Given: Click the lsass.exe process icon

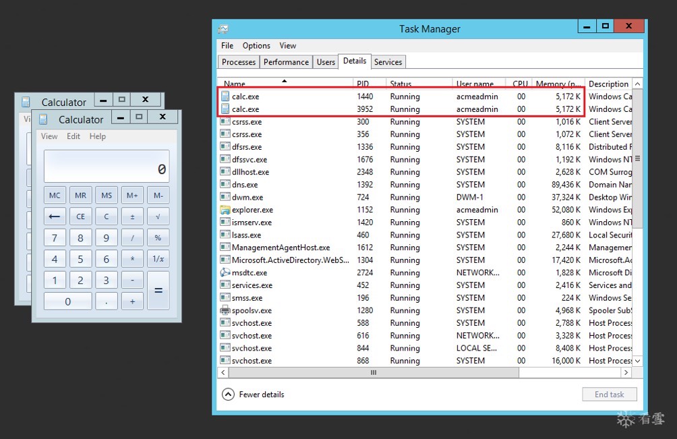Looking at the screenshot, I should coord(225,235).
